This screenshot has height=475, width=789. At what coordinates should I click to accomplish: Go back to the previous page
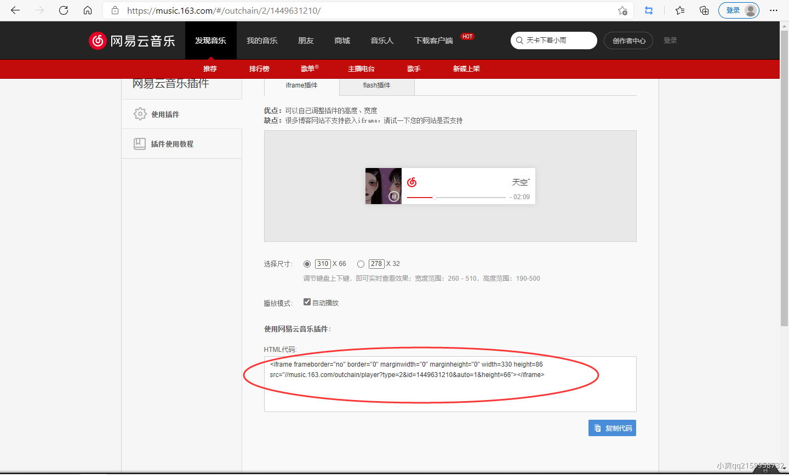point(15,10)
